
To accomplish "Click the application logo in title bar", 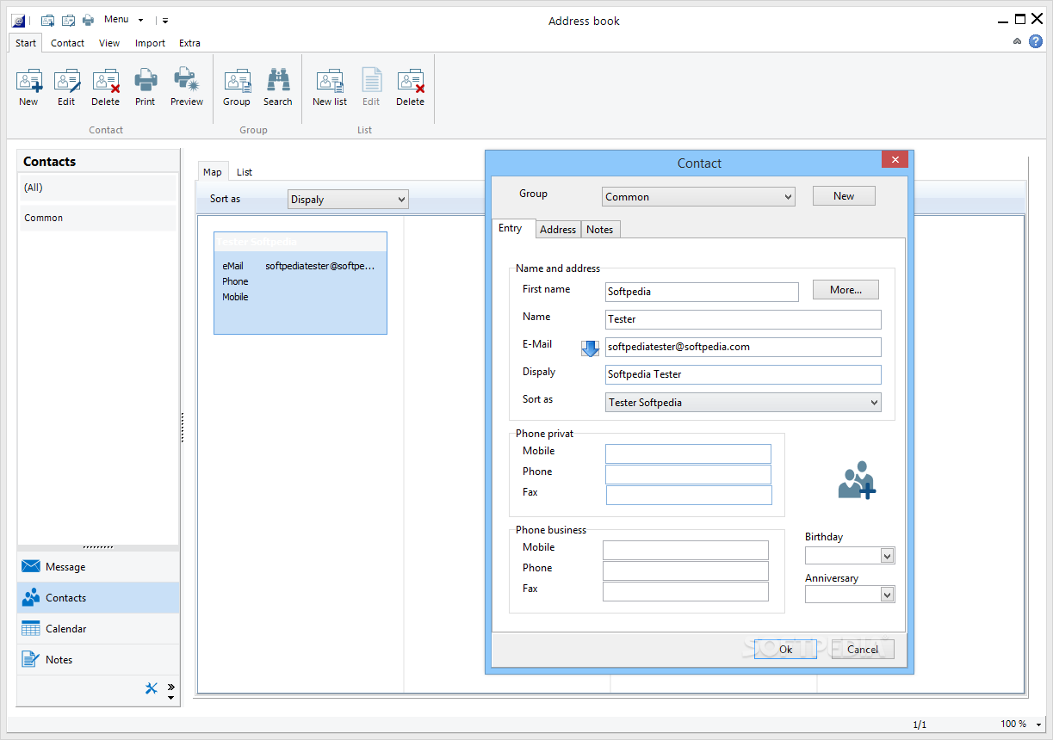I will coord(18,21).
